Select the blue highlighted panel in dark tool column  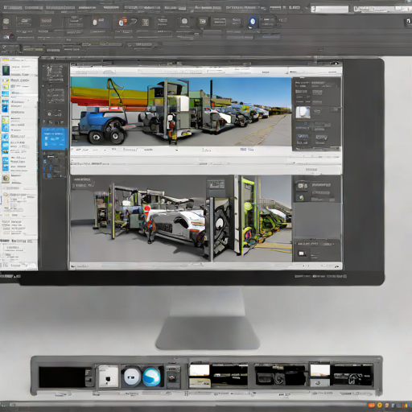(55, 138)
